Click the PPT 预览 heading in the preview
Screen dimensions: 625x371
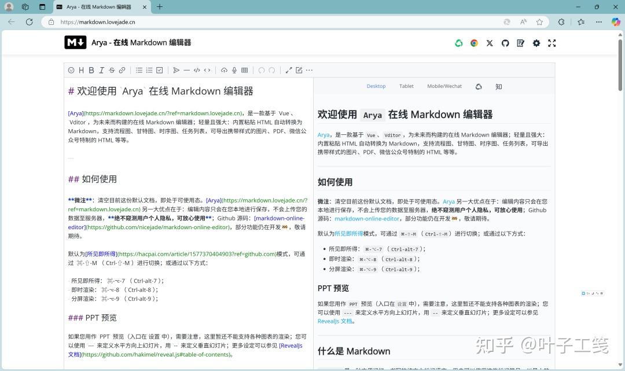333,288
